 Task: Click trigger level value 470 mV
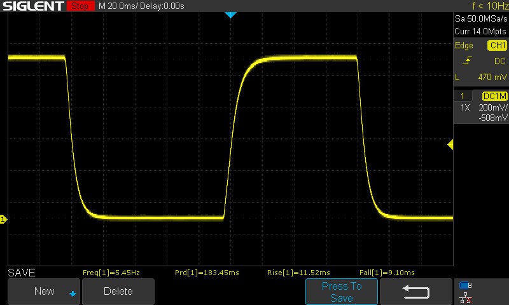point(492,77)
